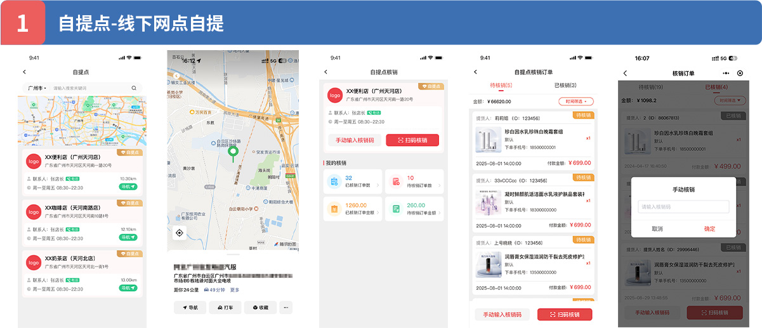Viewport: 762px width, 328px height.
Task: Tap 打车 button below the map
Action: point(225,308)
